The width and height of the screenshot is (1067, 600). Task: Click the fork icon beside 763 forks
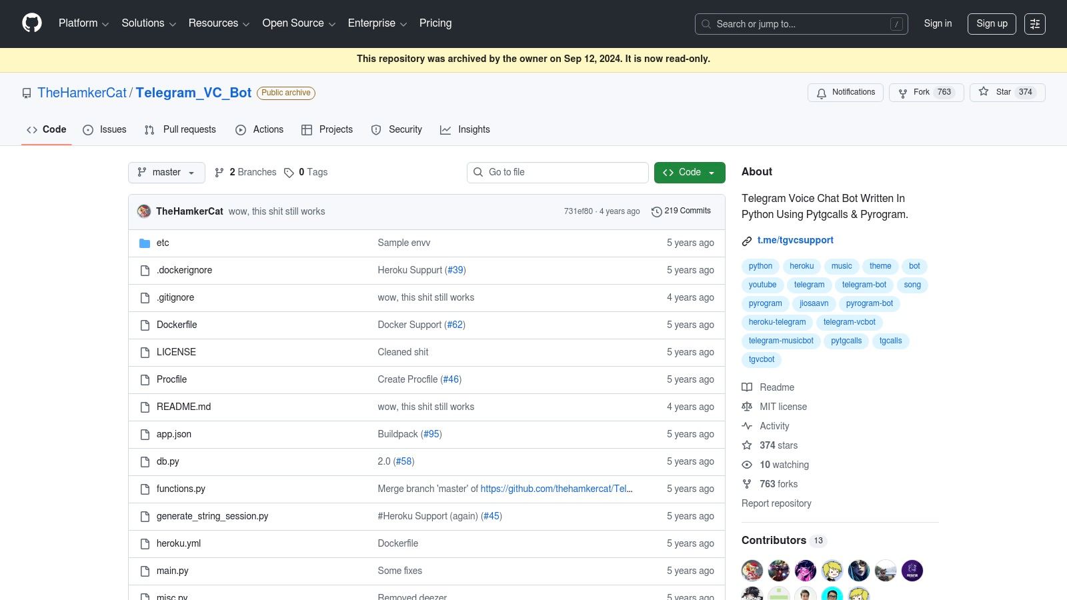[747, 484]
